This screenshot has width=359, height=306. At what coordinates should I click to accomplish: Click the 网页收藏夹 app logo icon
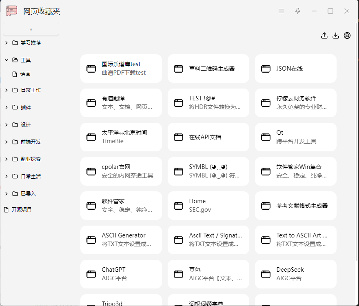click(12, 11)
